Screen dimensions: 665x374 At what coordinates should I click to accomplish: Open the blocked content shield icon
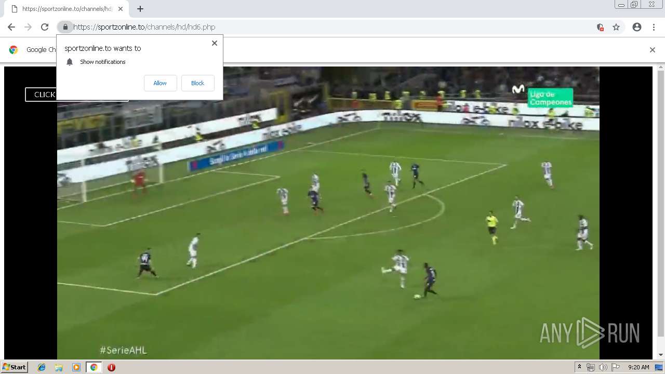point(600,27)
